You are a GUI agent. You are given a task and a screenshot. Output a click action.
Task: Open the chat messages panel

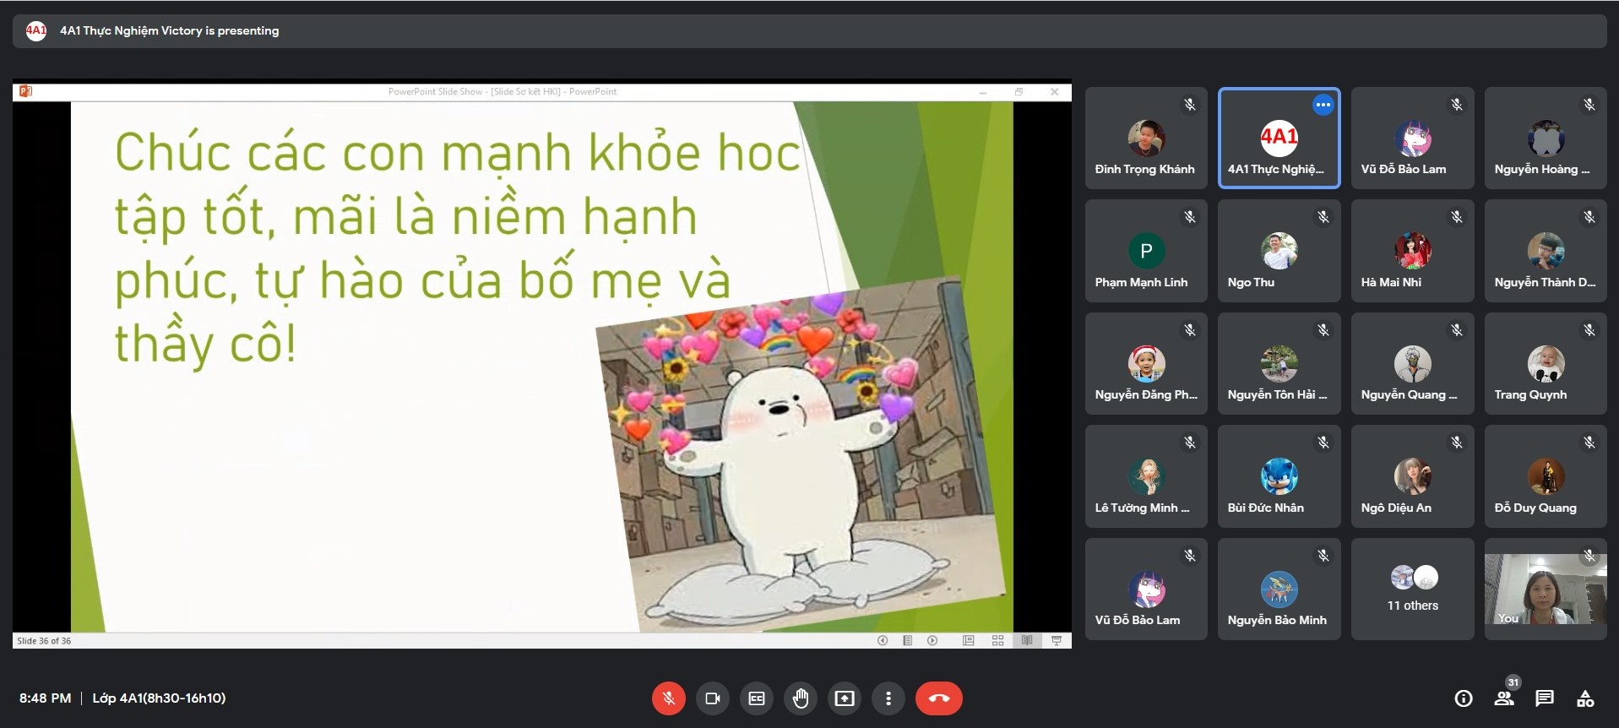[1544, 698]
